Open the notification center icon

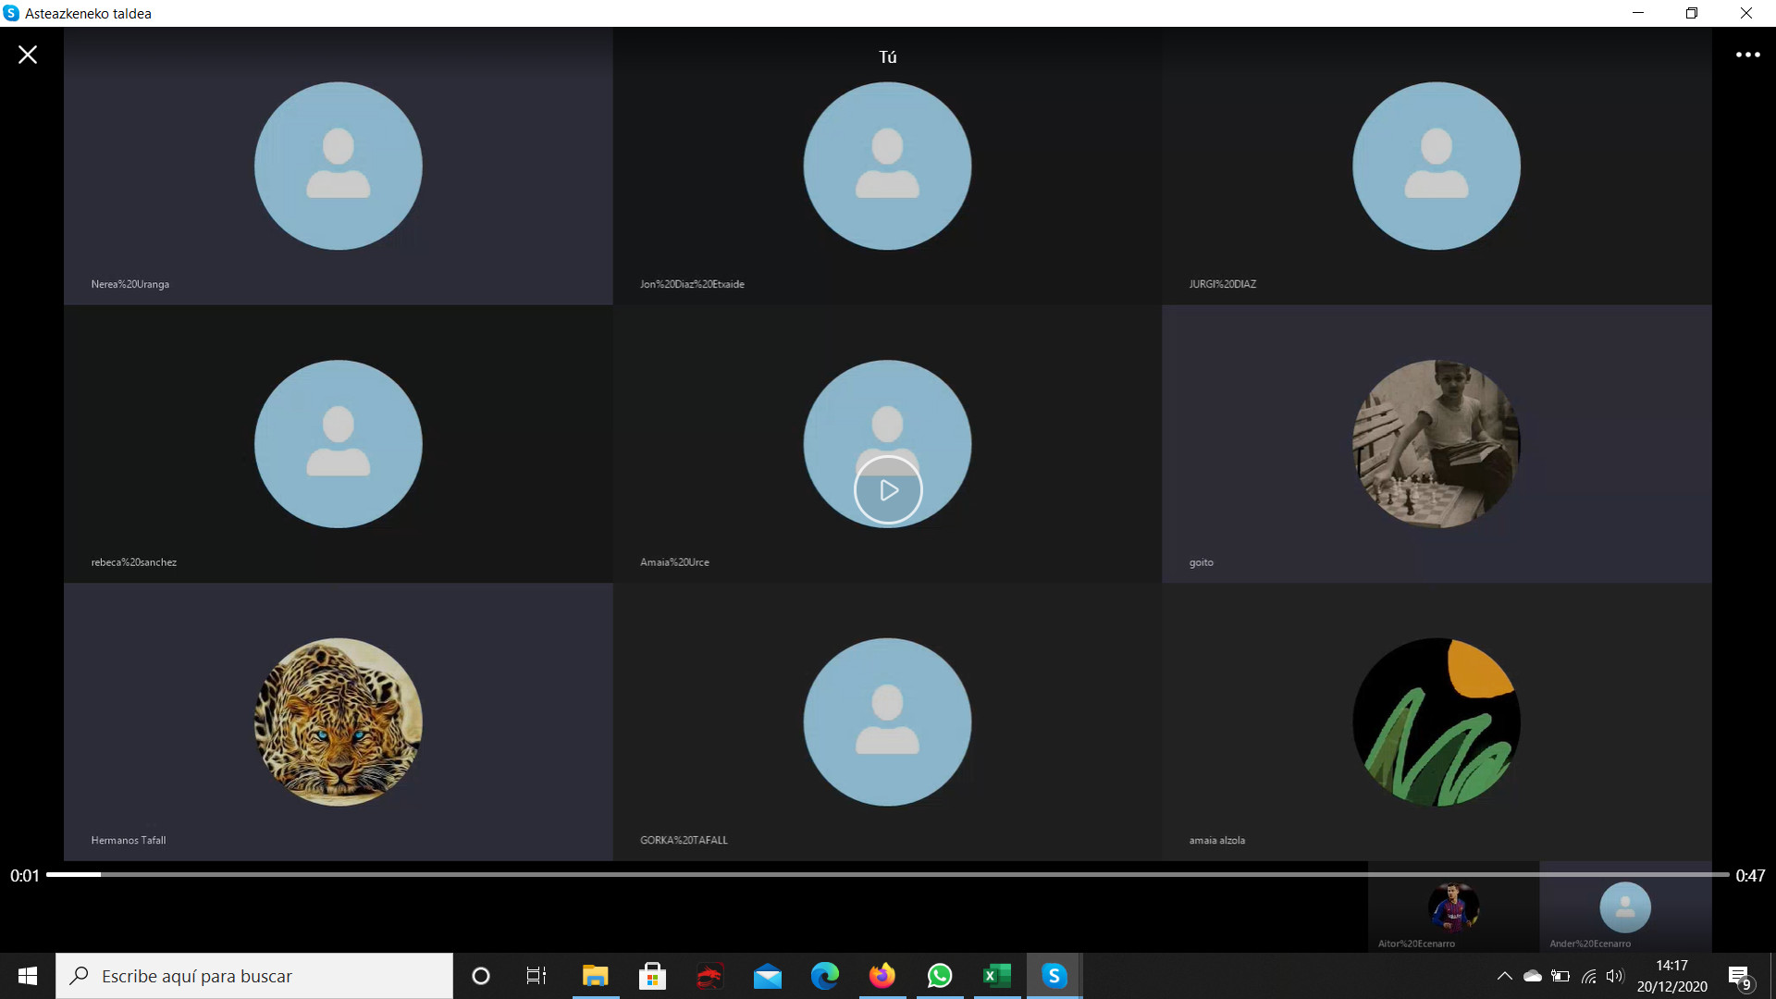(x=1739, y=976)
